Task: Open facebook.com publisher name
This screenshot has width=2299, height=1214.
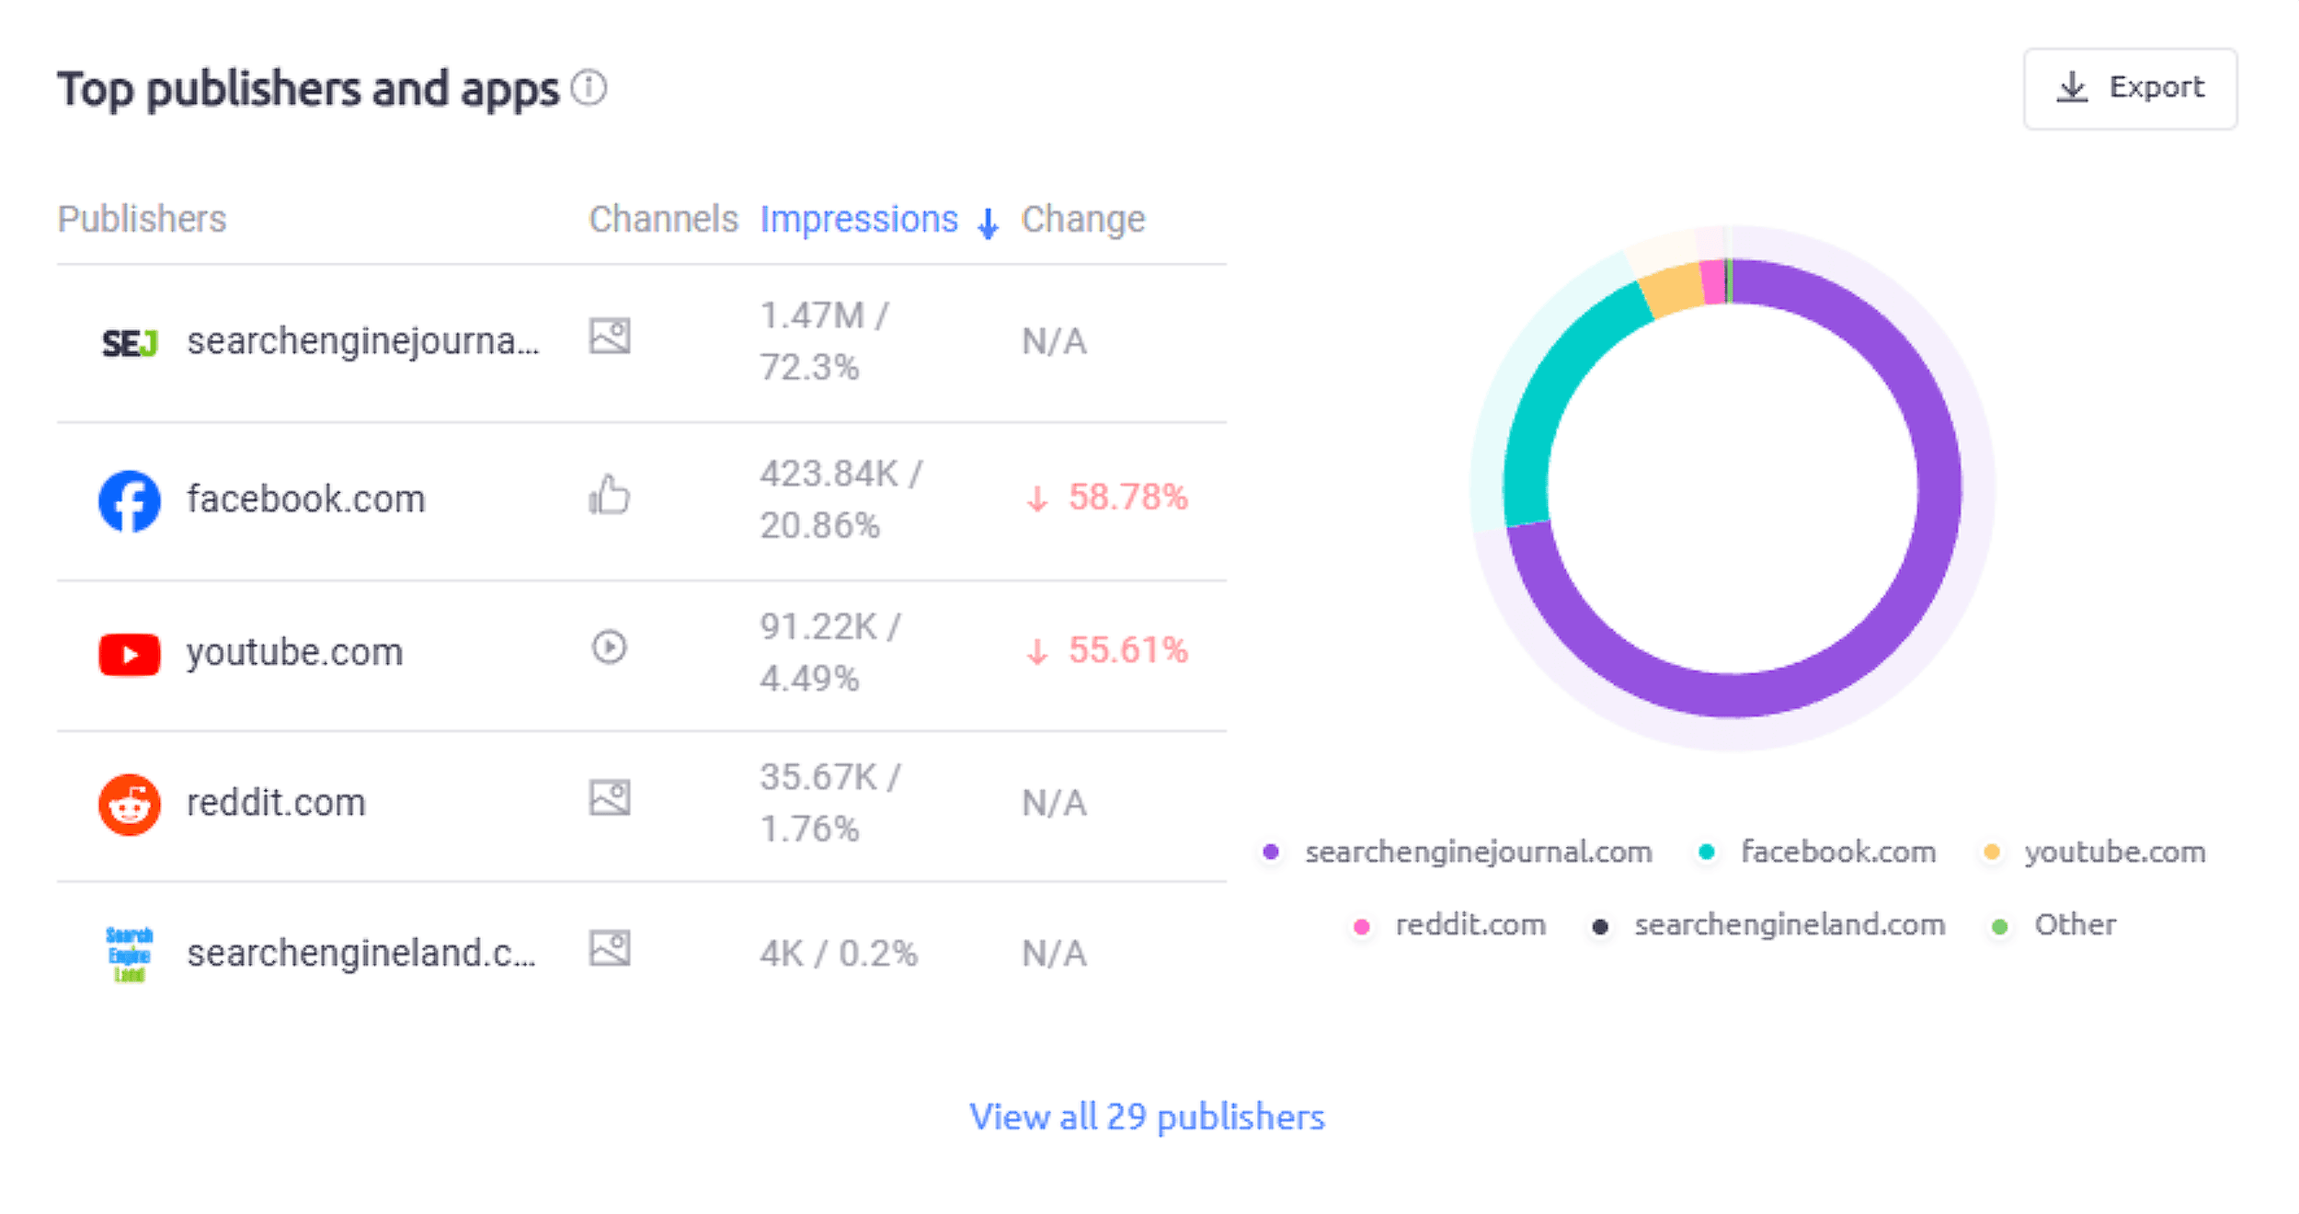Action: click(x=306, y=499)
